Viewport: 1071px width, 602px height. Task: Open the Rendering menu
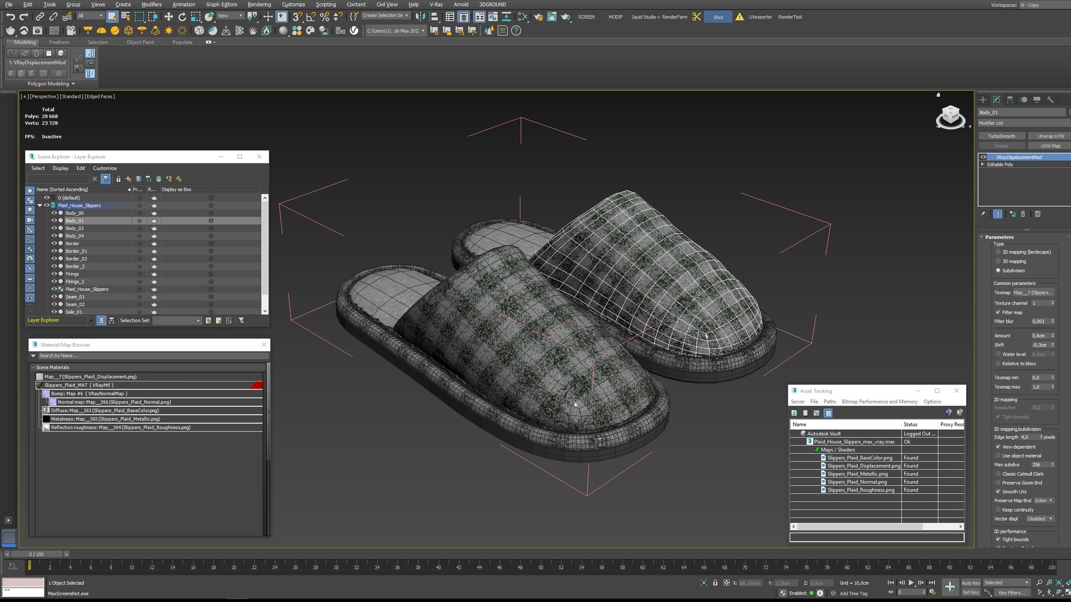tap(259, 4)
